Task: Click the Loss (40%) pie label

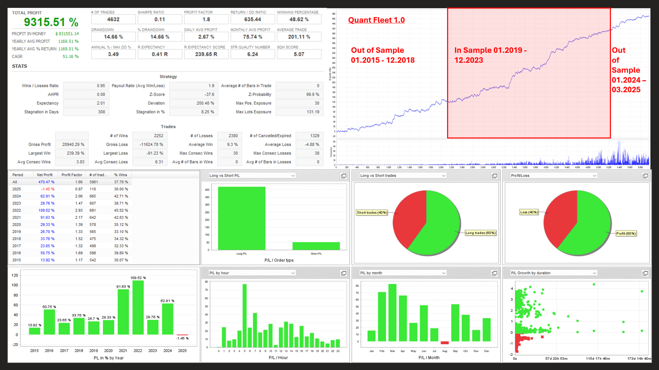Action: point(529,212)
